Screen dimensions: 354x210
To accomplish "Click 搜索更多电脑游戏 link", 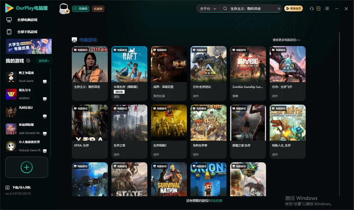I will click(x=286, y=40).
